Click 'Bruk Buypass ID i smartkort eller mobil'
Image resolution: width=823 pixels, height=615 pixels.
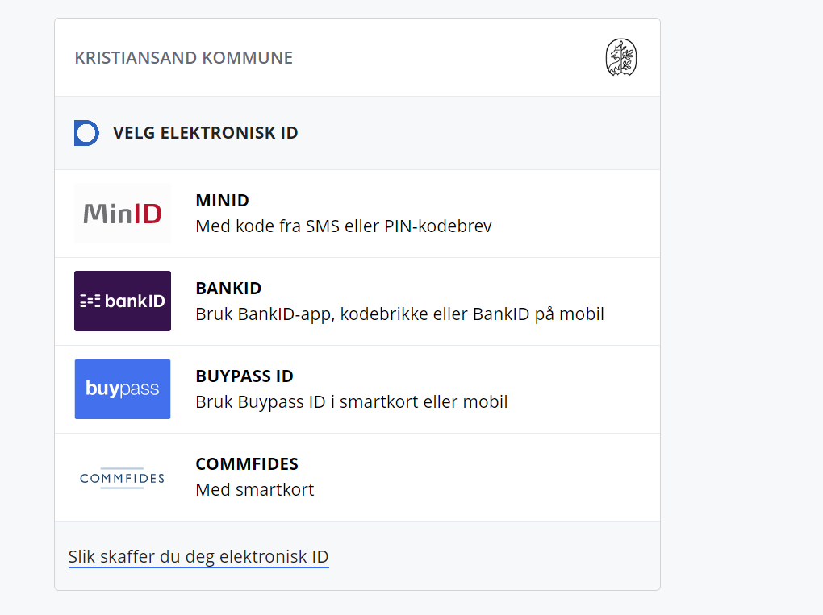352,401
